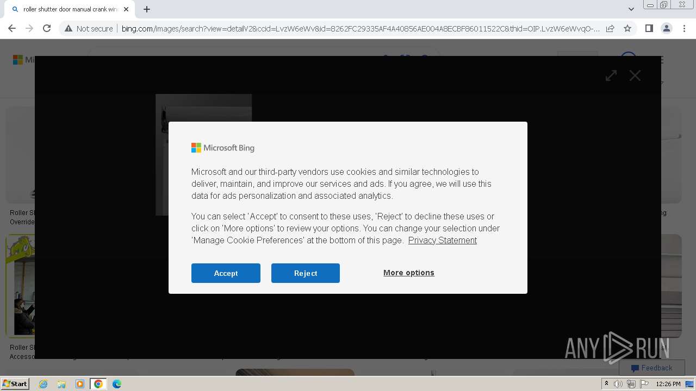Viewport: 696px width, 391px height.
Task: Go back to the previous page
Action: pyautogui.click(x=12, y=28)
